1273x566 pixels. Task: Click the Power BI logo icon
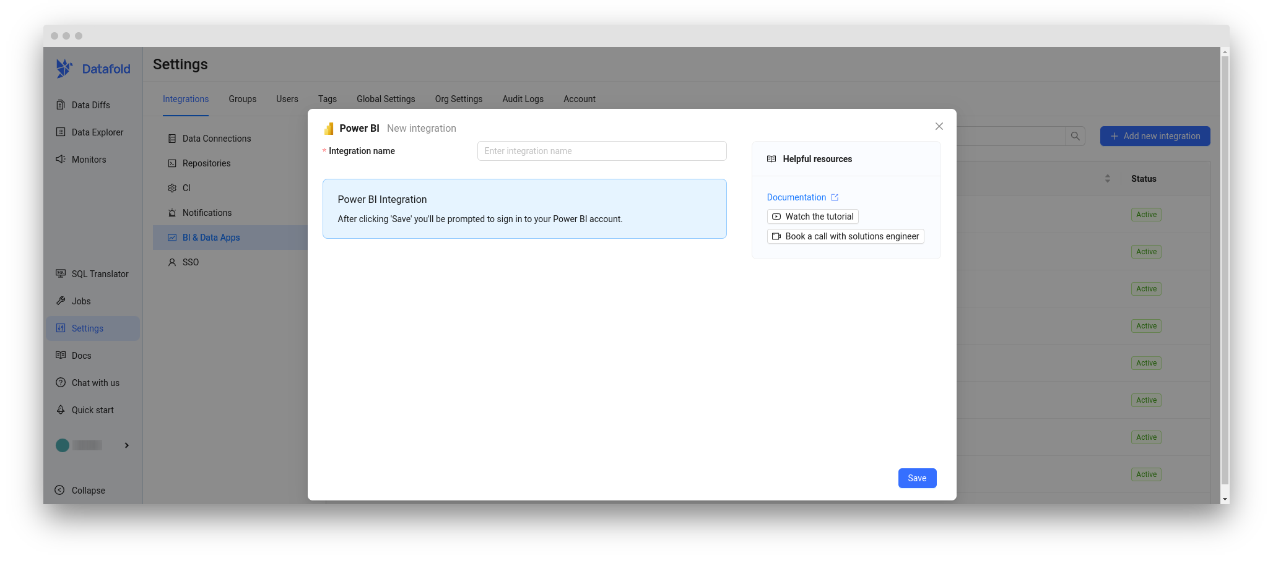click(x=329, y=129)
